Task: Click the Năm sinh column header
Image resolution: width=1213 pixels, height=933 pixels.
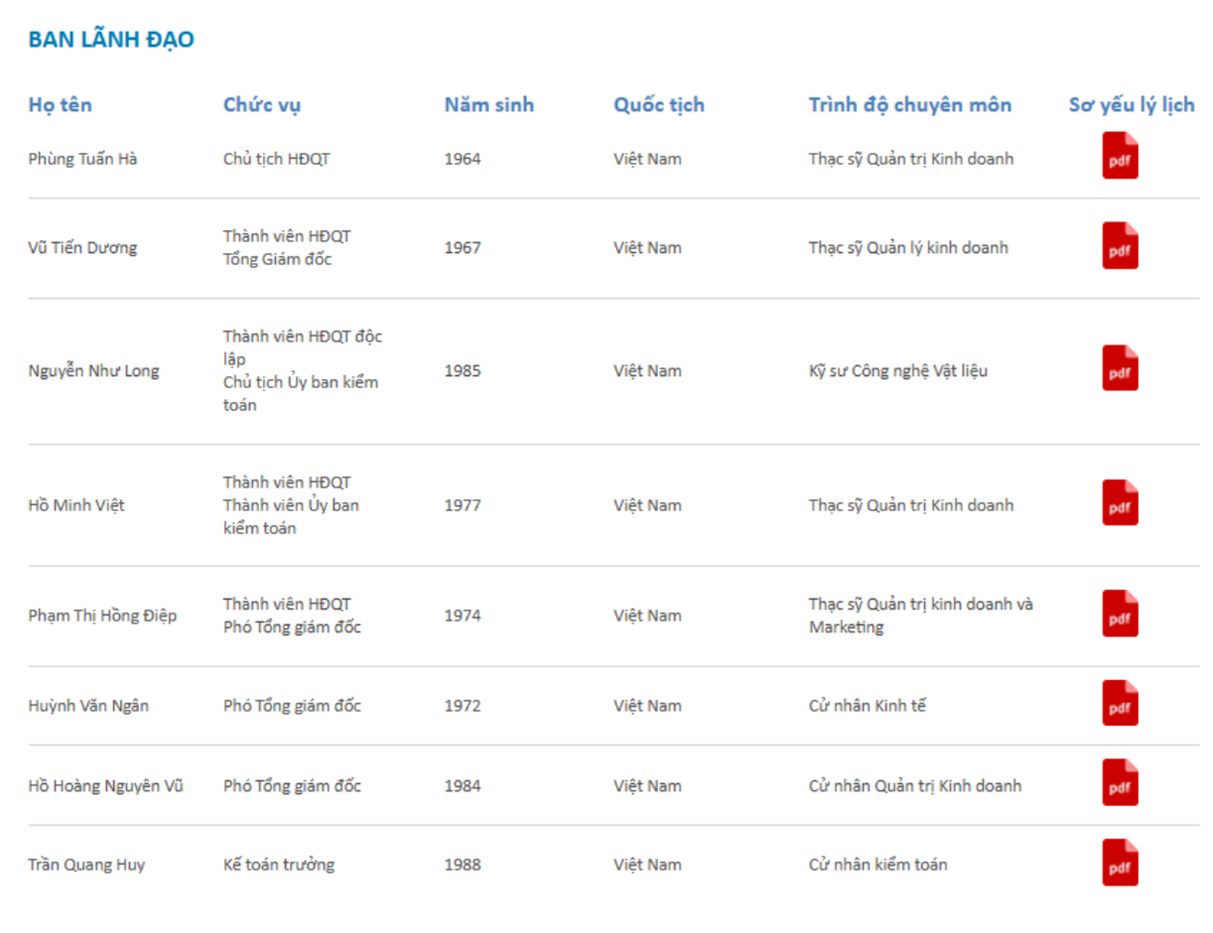Action: [489, 105]
